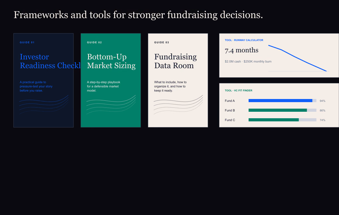339x215 pixels.
Task: Click the Frameworks and tools heading
Action: pyautogui.click(x=138, y=15)
